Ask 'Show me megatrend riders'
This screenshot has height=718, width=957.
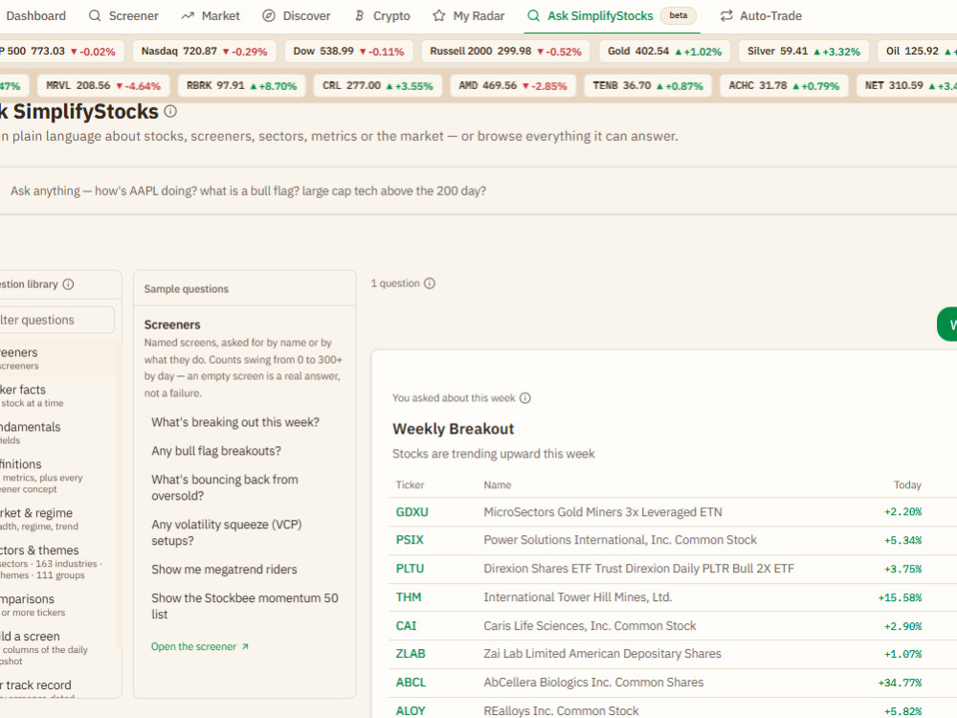(x=225, y=570)
